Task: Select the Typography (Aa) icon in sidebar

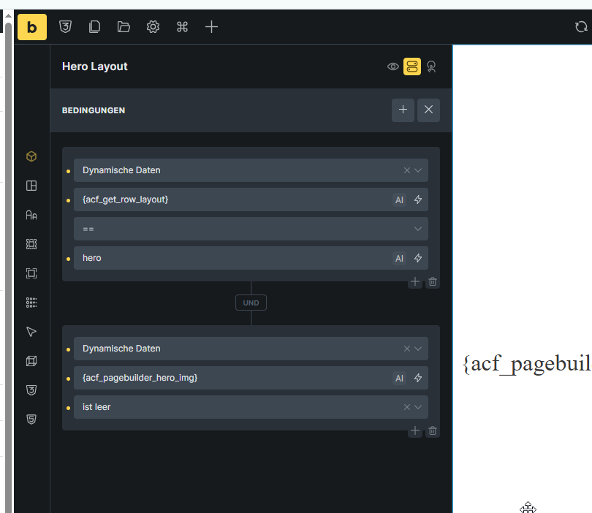Action: 31,215
